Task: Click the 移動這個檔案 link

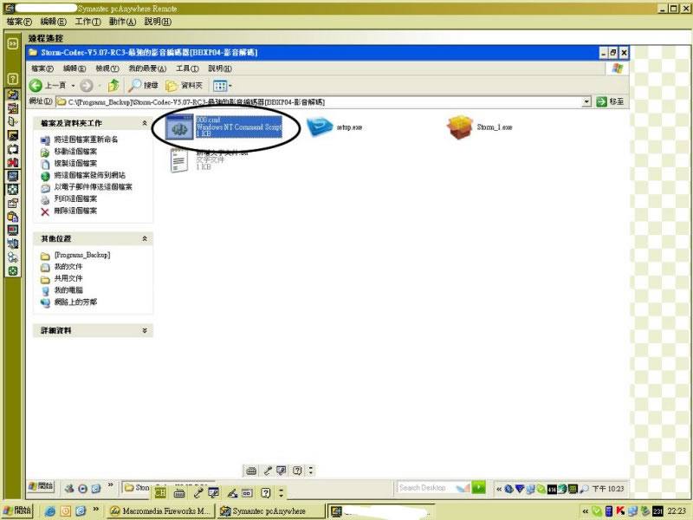Action: click(75, 152)
